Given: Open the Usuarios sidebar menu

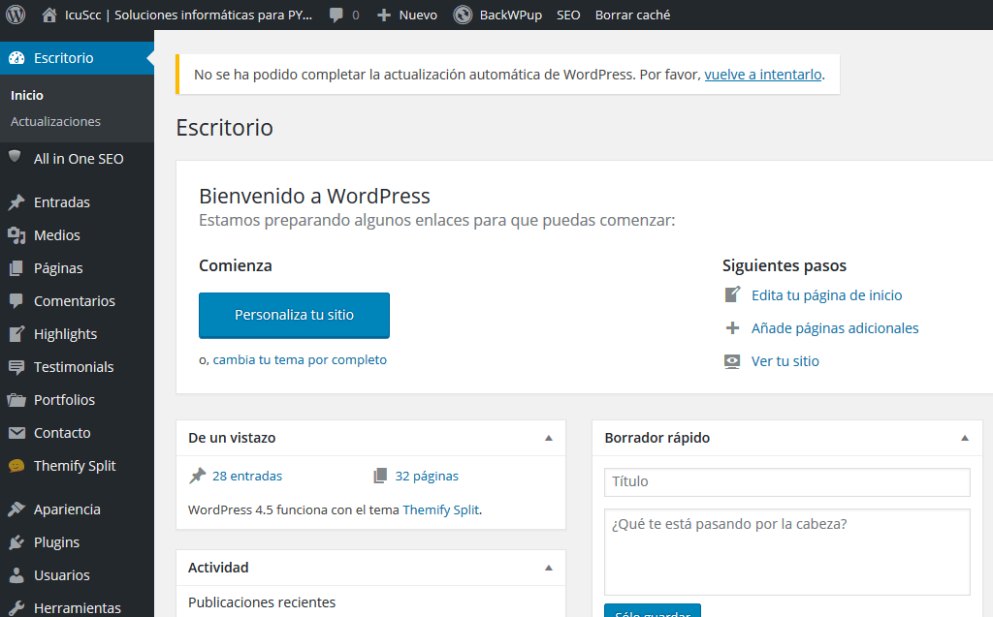Looking at the screenshot, I should 78,575.
